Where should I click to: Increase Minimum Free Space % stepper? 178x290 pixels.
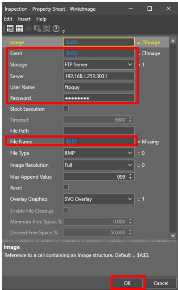[131, 220]
